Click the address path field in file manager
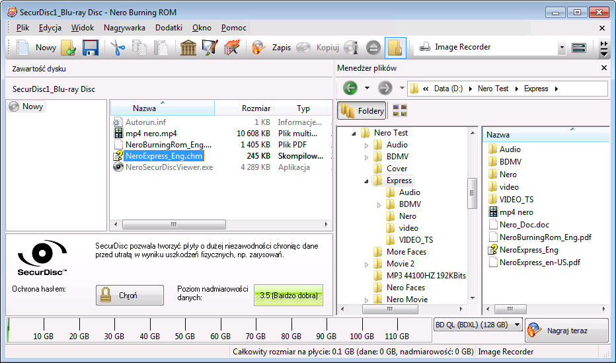 click(508, 89)
